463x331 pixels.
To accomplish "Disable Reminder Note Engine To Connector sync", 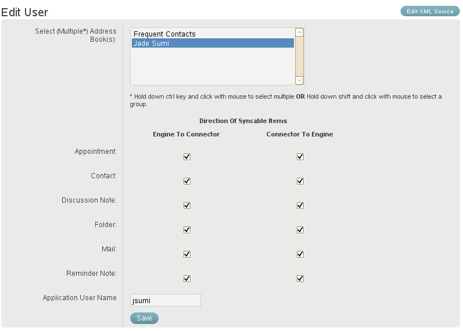I will pyautogui.click(x=187, y=279).
